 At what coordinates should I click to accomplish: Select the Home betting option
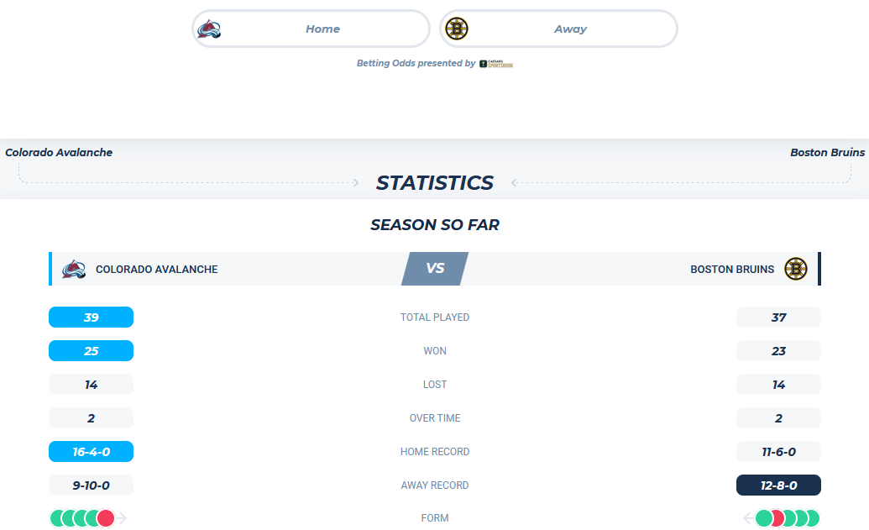[311, 29]
